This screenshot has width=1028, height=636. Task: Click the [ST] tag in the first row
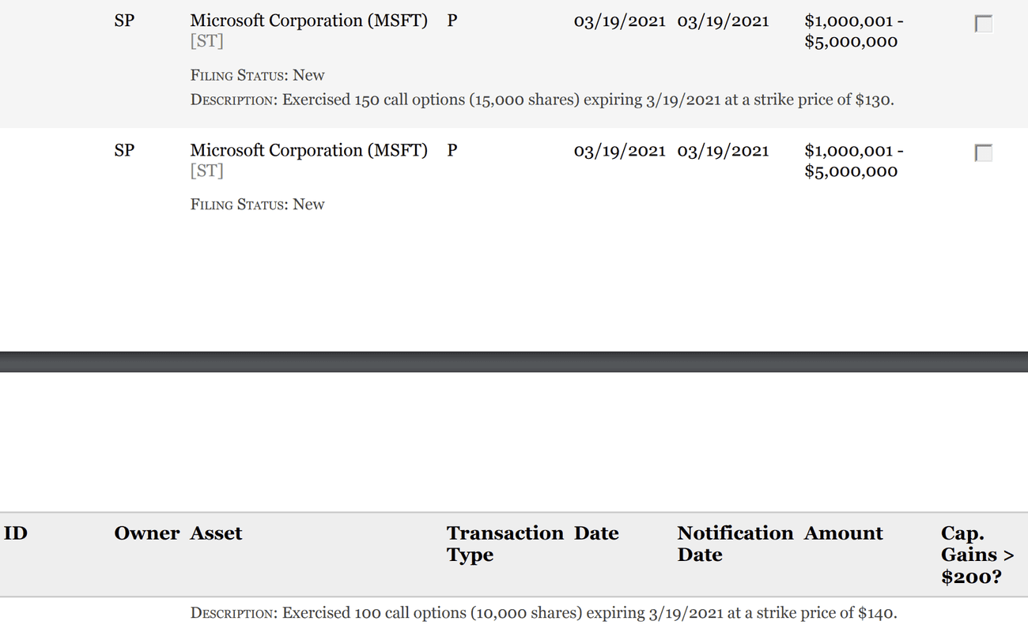click(x=206, y=42)
